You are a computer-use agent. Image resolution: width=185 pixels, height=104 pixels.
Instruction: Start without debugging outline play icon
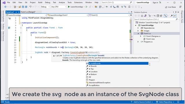87,7
